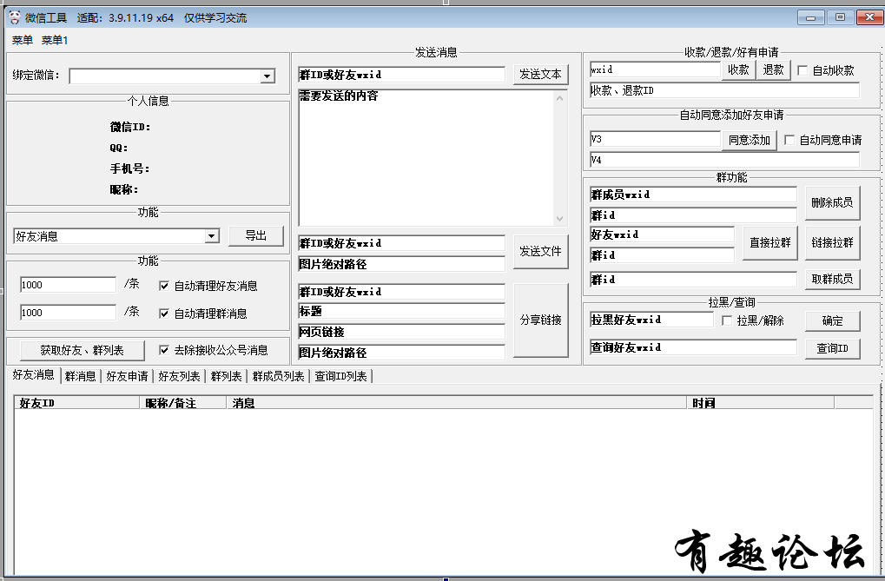Viewport: 885px width, 581px height.
Task: Switch to the 好友申请 tab
Action: click(x=127, y=376)
